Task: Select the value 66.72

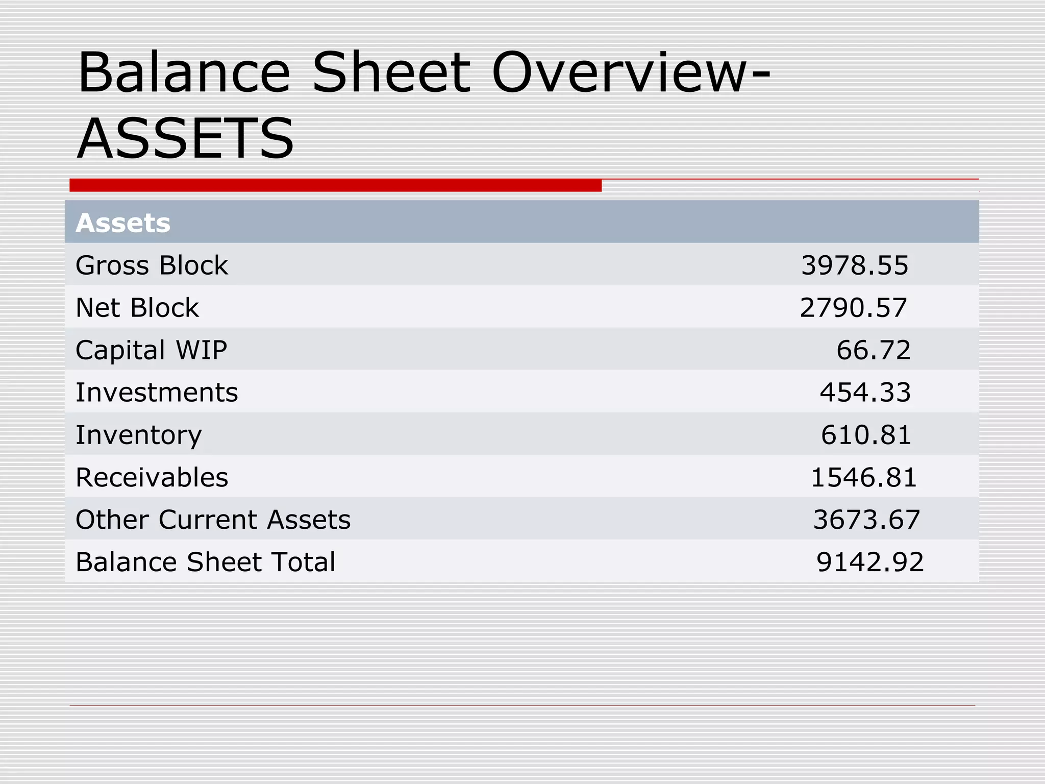Action: [x=874, y=350]
